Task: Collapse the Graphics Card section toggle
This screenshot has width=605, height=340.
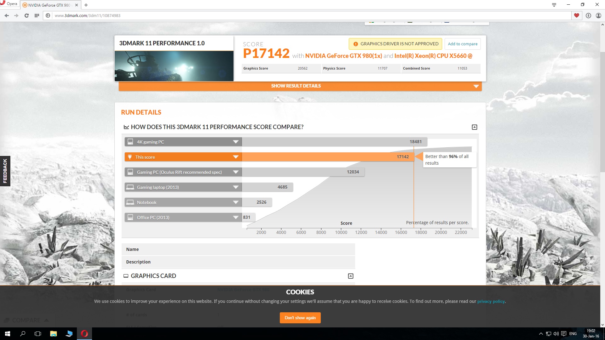Action: pos(350,276)
